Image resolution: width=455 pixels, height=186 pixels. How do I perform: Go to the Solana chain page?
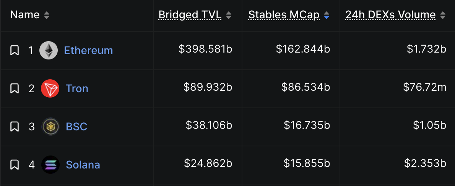(x=83, y=165)
